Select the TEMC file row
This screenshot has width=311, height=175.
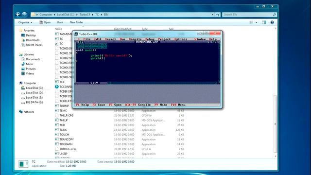click(120, 110)
